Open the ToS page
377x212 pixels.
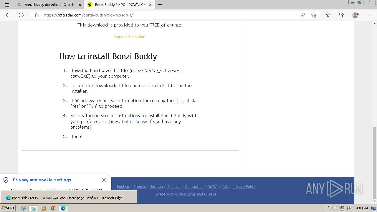225,186
